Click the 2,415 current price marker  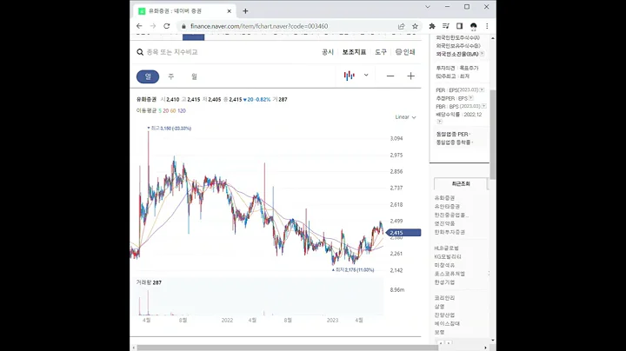403,233
